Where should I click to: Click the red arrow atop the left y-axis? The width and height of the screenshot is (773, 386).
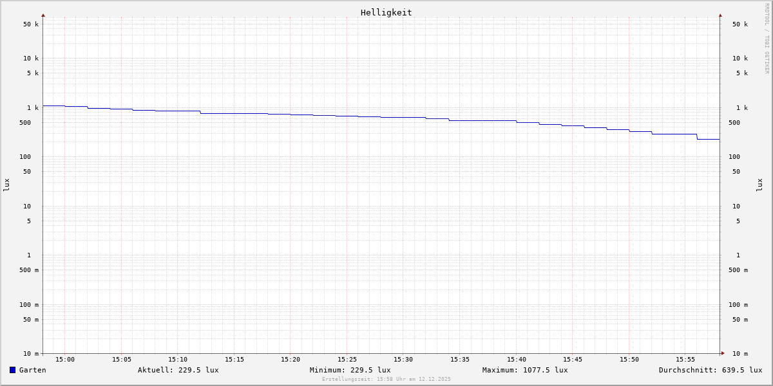coord(43,15)
